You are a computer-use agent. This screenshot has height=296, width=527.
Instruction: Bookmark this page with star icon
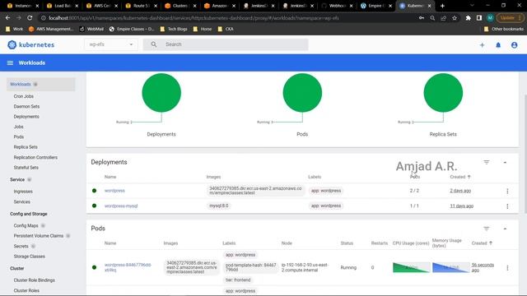point(455,18)
